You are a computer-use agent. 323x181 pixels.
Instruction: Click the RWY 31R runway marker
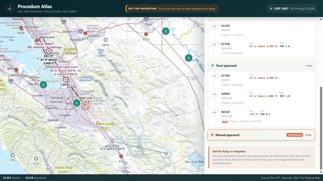(86, 107)
